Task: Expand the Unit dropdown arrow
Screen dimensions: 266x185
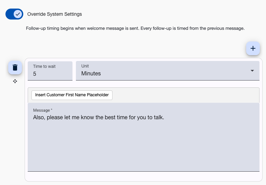Action: (x=252, y=71)
